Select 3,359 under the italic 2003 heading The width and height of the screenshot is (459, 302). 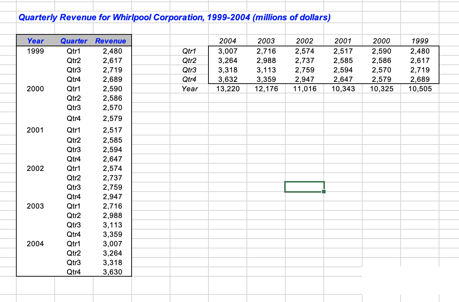tap(266, 79)
